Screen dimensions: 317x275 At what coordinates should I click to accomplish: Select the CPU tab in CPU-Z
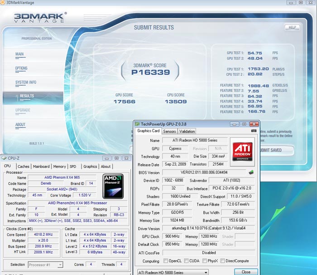8,166
